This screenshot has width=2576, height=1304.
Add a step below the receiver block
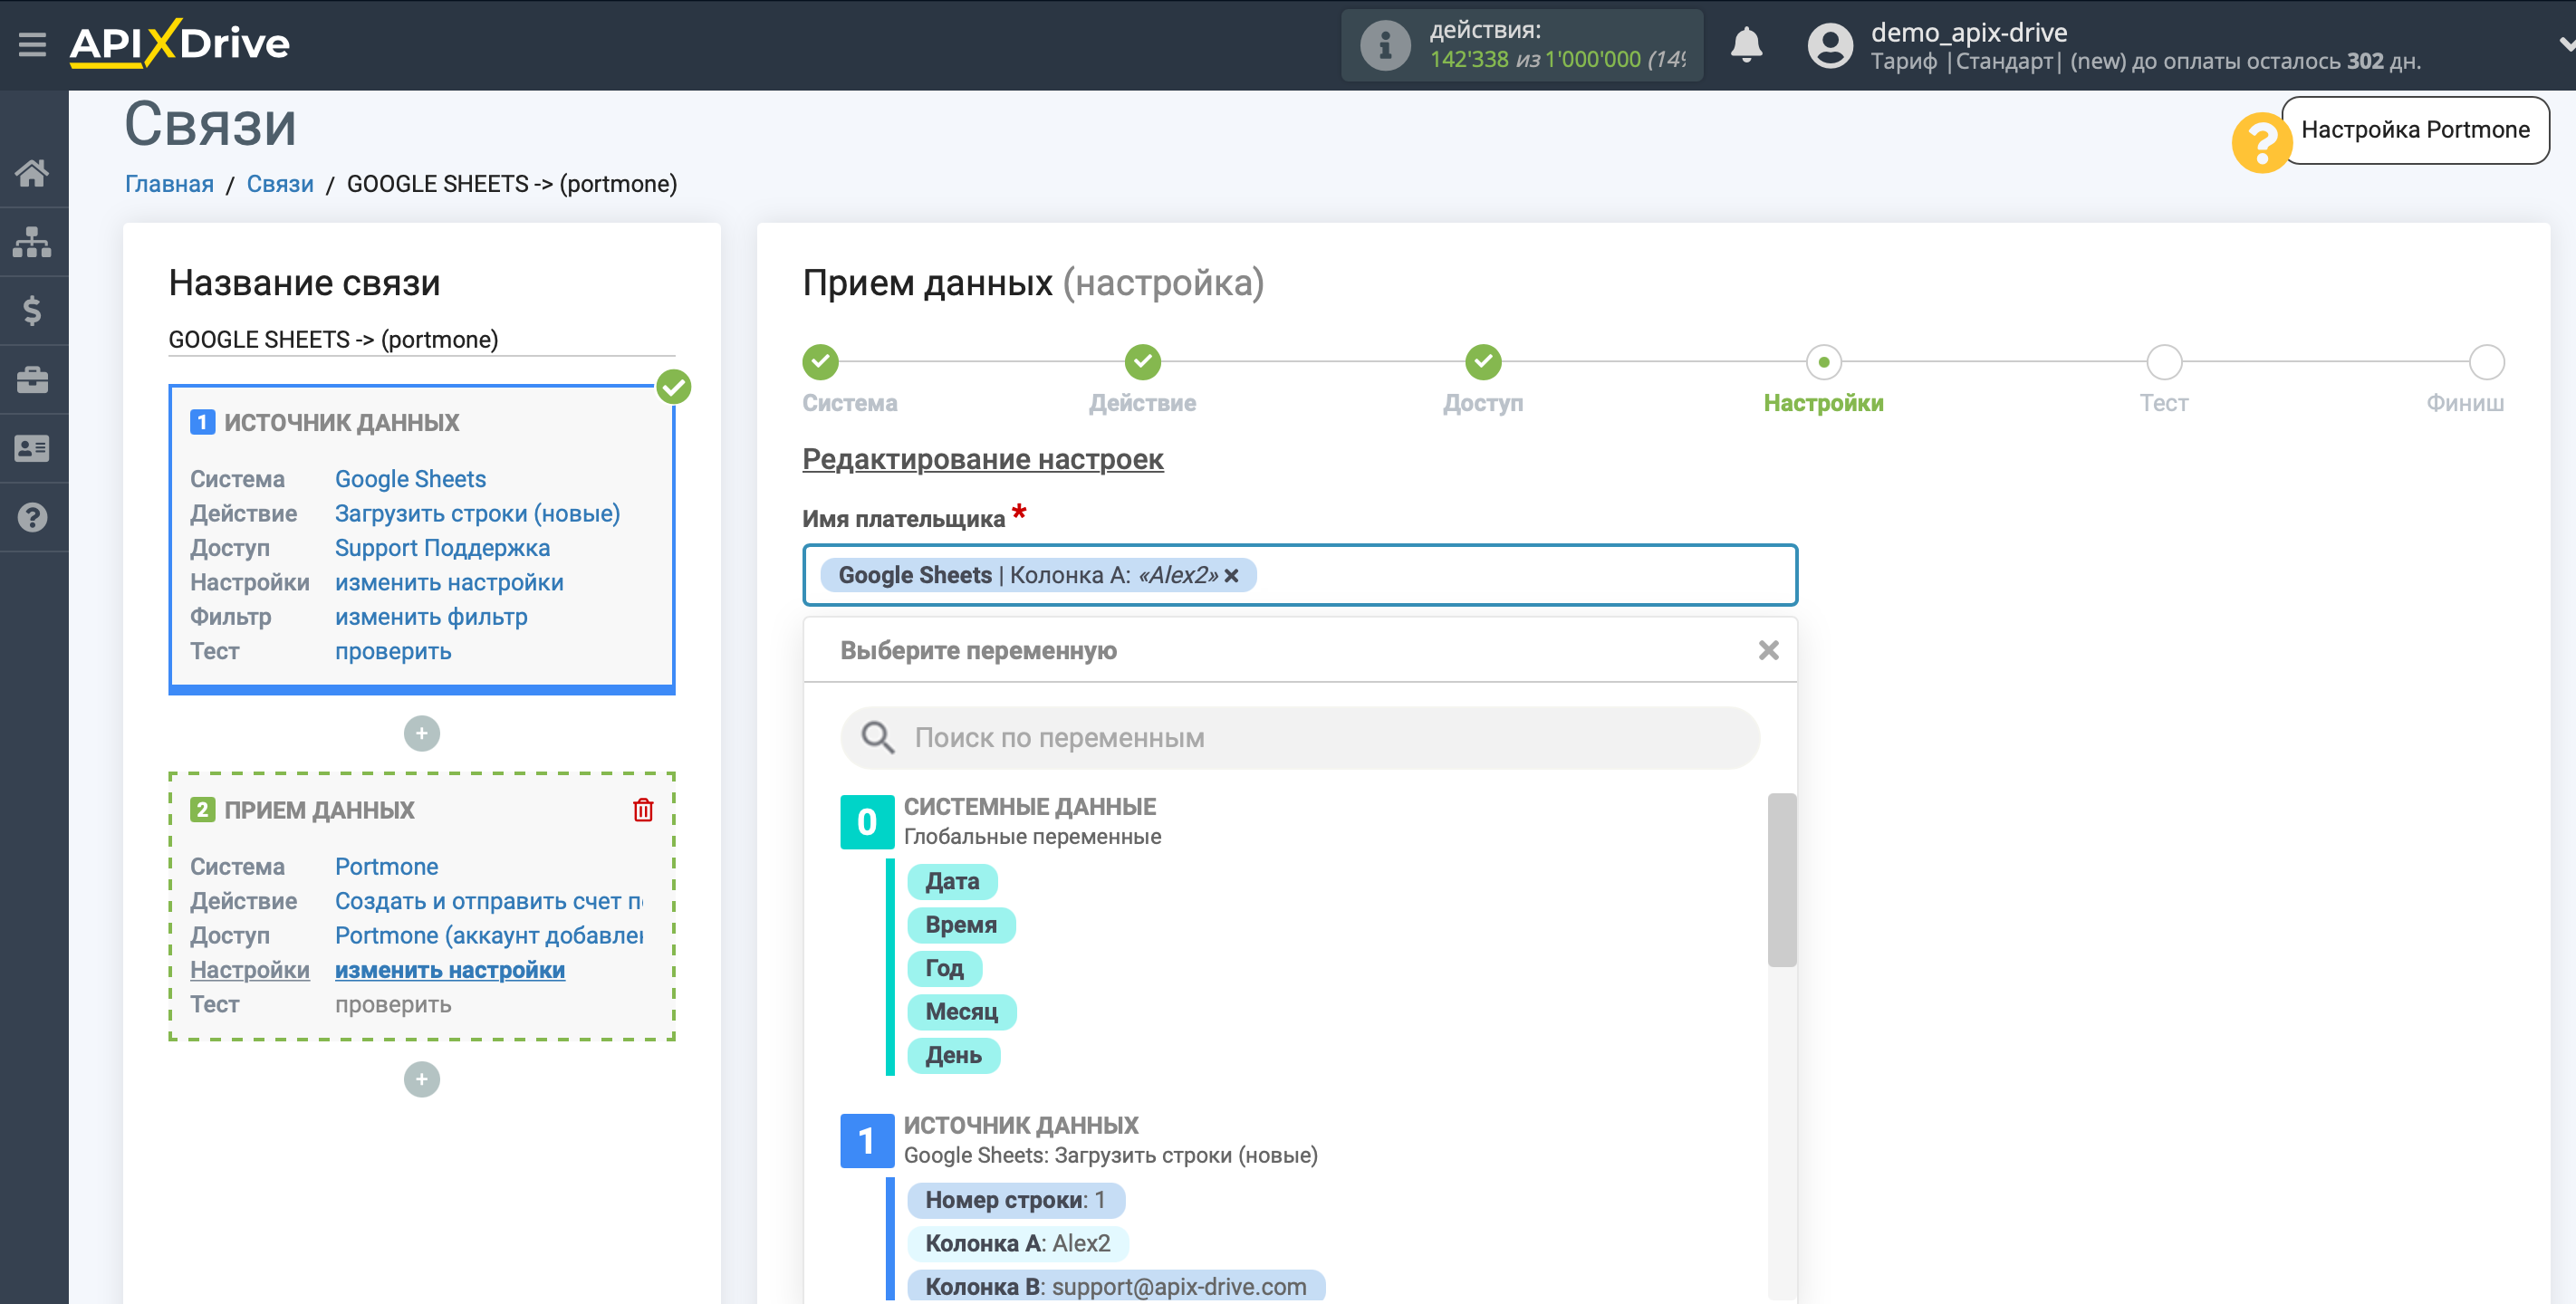[421, 1080]
